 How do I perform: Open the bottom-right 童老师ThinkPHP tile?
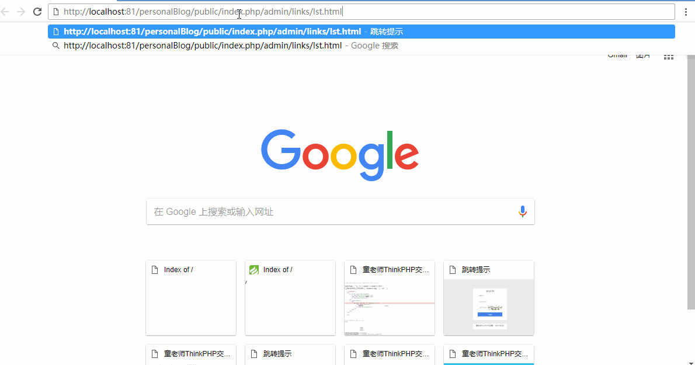click(x=489, y=355)
